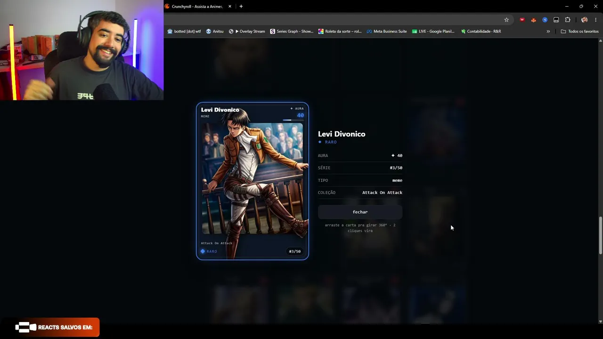Image resolution: width=603 pixels, height=339 pixels.
Task: Open the Overlay Stream bookmark
Action: 247,32
